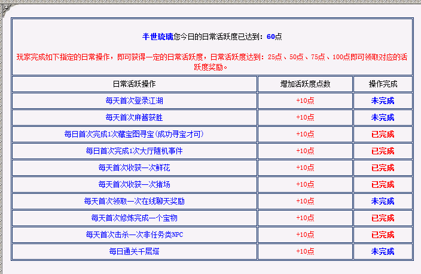Click the player name 半世琉璃
Image resolution: width=421 pixels, height=274 pixels.
[158, 36]
